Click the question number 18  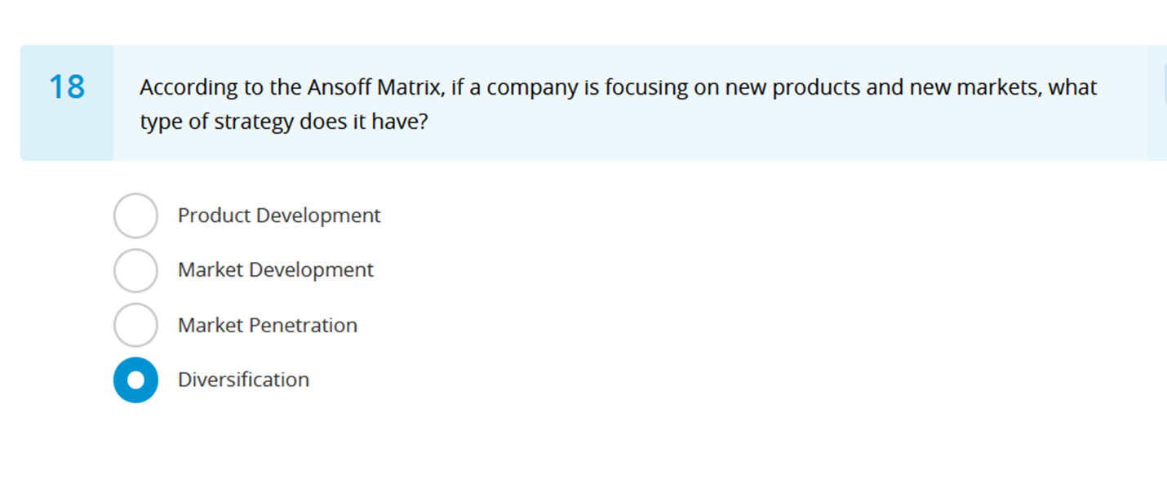tap(67, 87)
